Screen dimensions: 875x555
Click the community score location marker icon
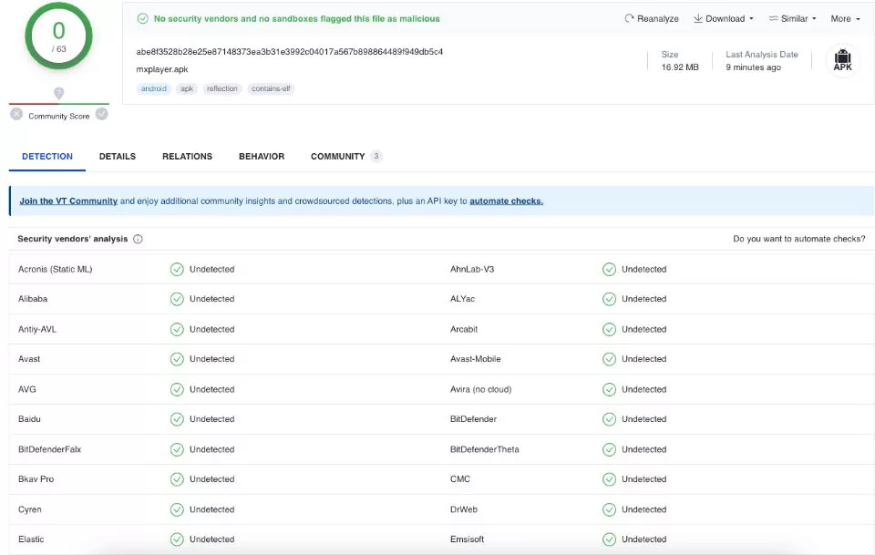pyautogui.click(x=58, y=93)
